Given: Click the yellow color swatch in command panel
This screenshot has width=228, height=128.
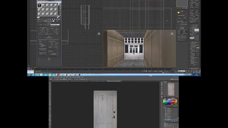Looking at the screenshot, I should 178,13.
